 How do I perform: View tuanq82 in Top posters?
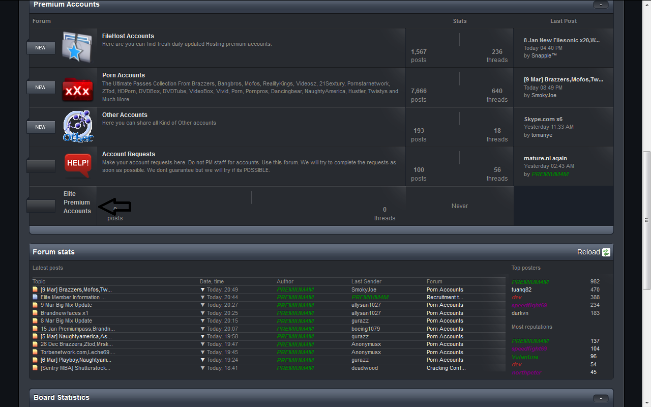(x=521, y=289)
